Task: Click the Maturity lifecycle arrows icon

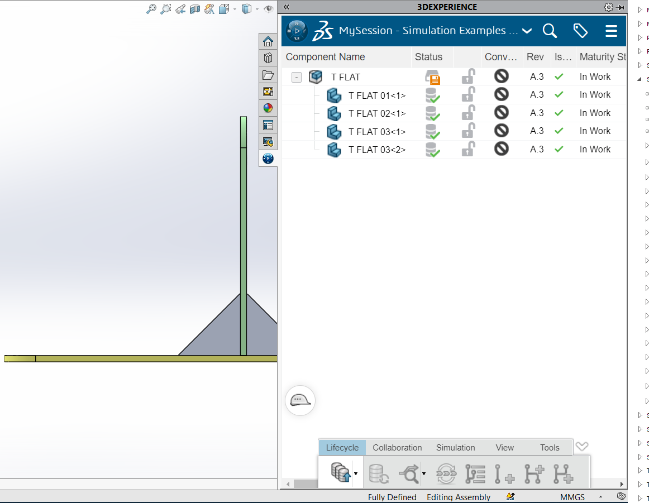Action: (446, 473)
